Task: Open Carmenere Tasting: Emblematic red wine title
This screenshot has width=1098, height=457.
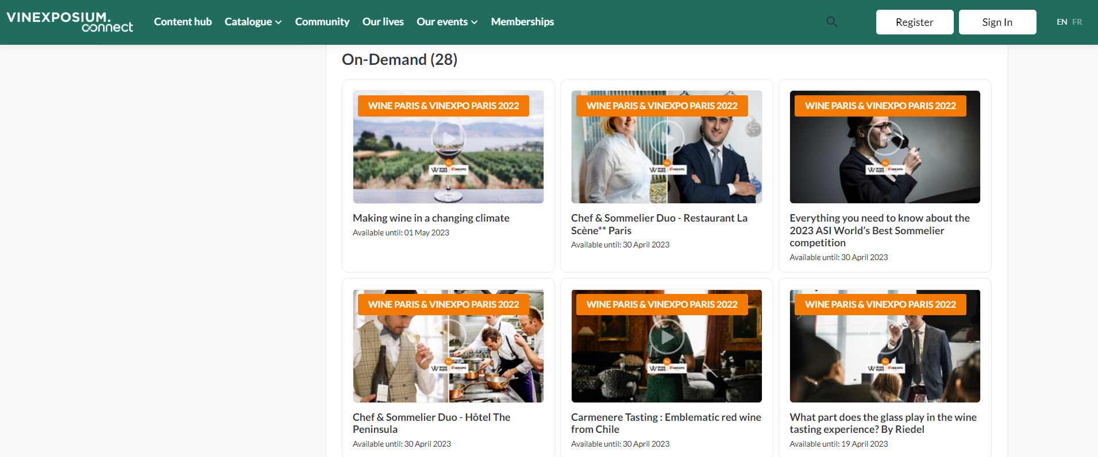Action: 666,423
